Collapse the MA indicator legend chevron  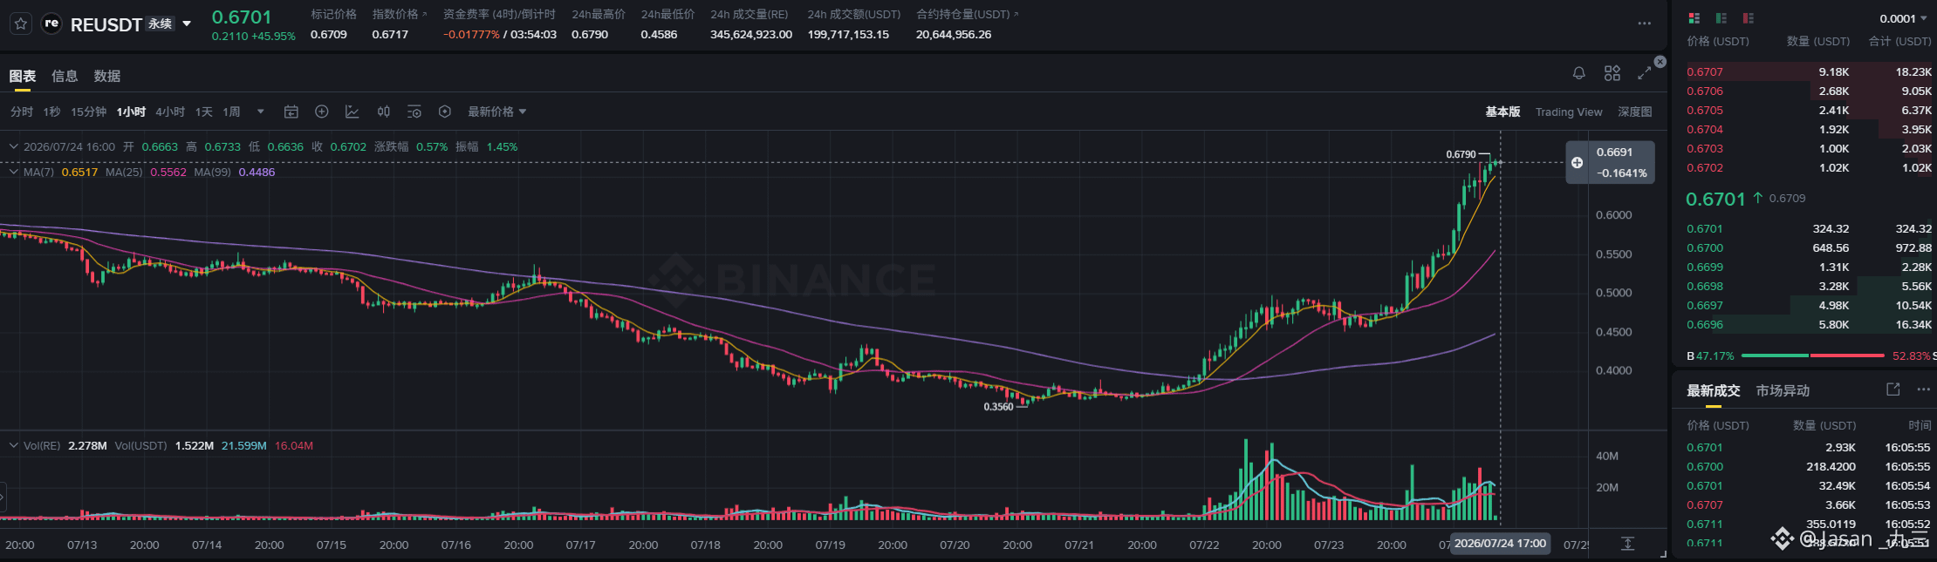pos(13,172)
